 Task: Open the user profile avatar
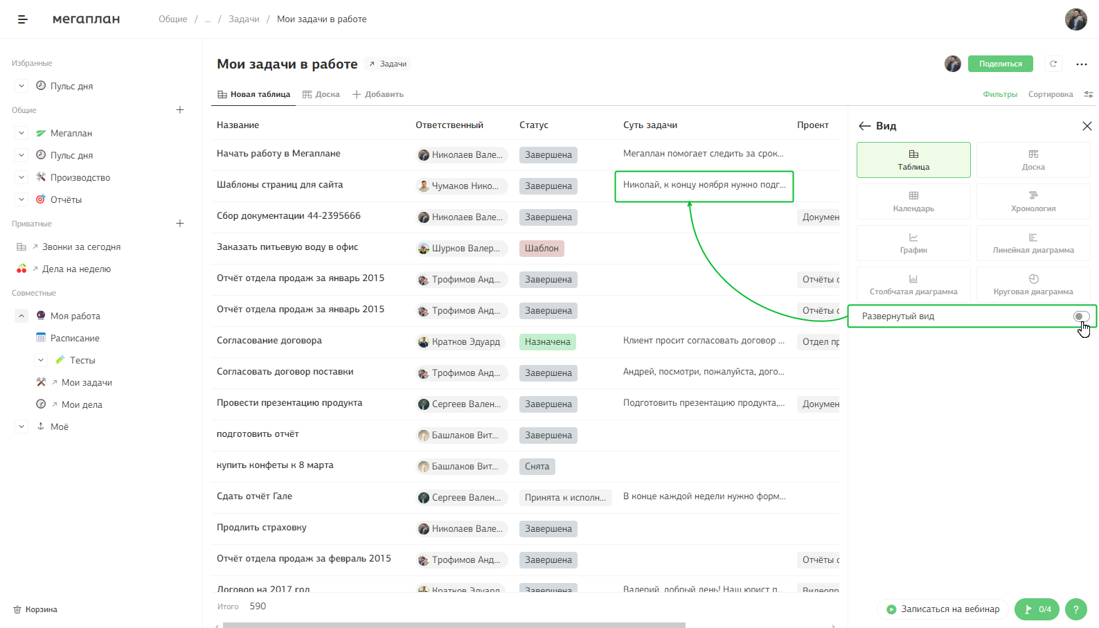pos(1075,19)
